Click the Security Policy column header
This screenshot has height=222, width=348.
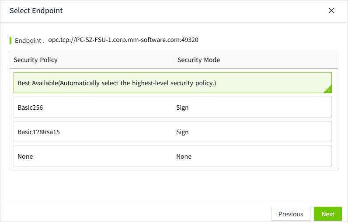coord(36,60)
